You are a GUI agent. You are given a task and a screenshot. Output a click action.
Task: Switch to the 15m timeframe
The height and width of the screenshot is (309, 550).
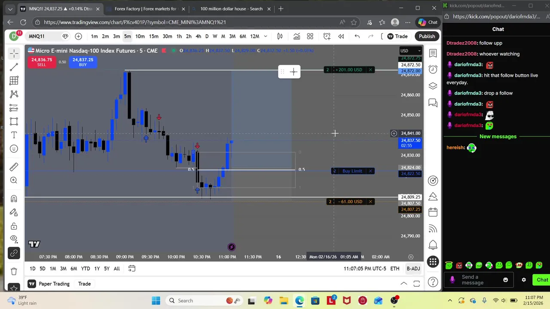[x=153, y=36]
